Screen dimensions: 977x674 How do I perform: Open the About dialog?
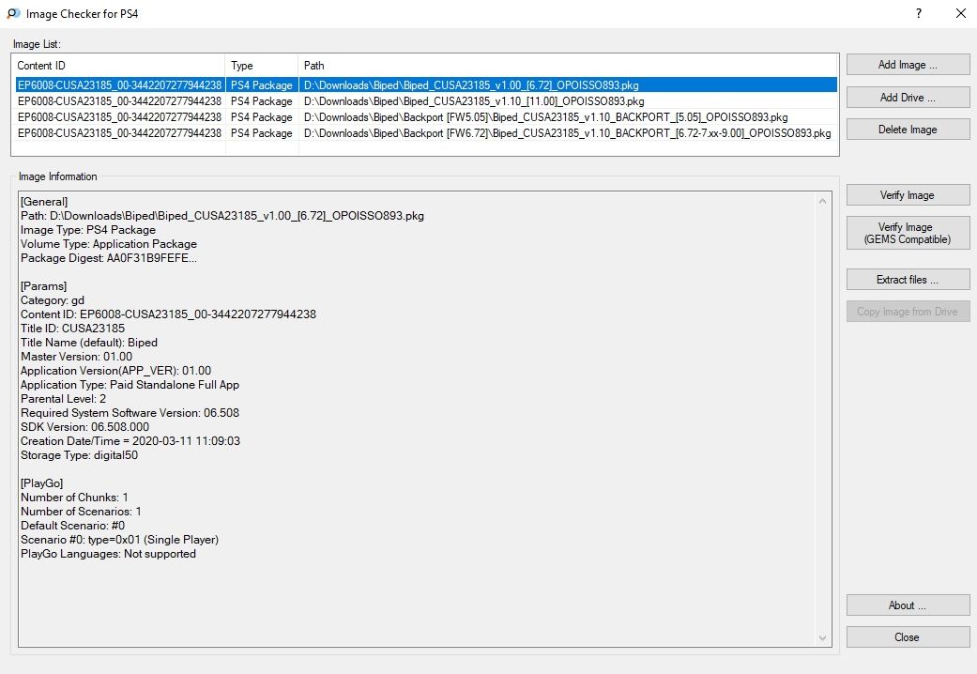pos(908,605)
